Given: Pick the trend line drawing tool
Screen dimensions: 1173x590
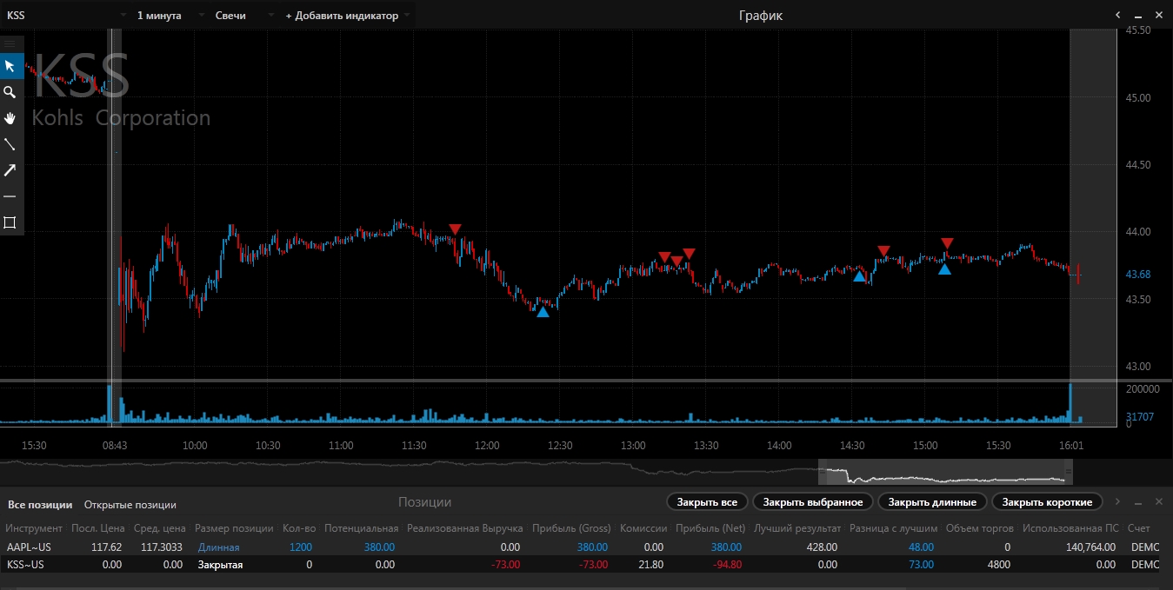Looking at the screenshot, I should [x=10, y=144].
